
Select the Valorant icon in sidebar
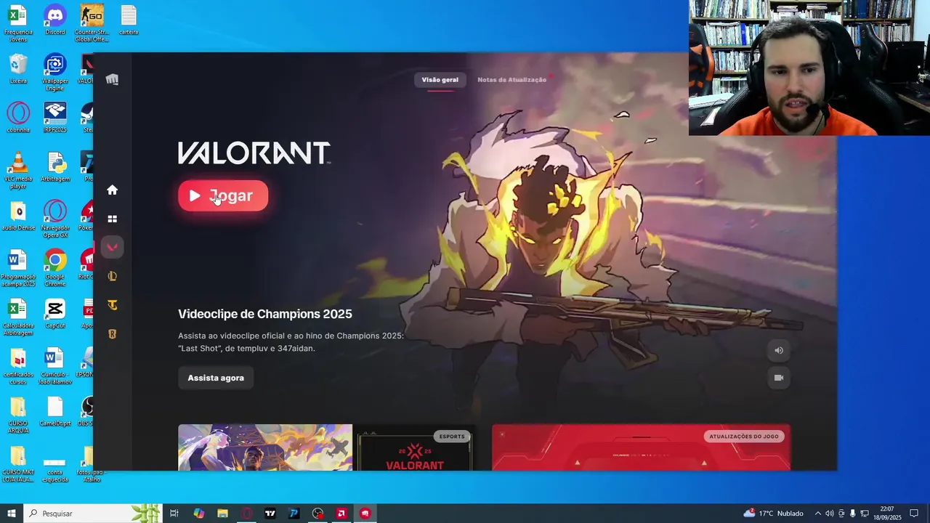[x=112, y=247]
